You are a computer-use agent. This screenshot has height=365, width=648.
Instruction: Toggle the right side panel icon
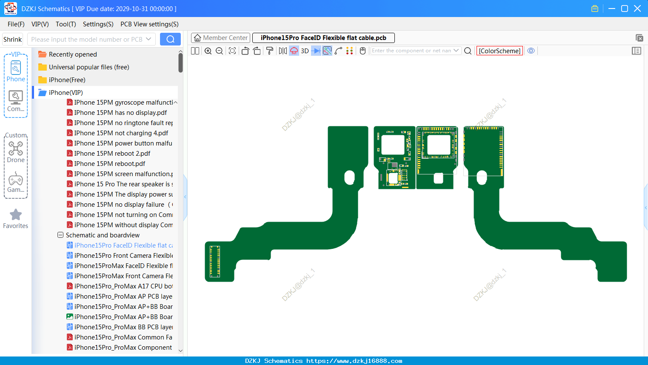tap(637, 51)
